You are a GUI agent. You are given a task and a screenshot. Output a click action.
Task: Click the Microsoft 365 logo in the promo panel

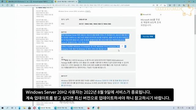click(146, 15)
